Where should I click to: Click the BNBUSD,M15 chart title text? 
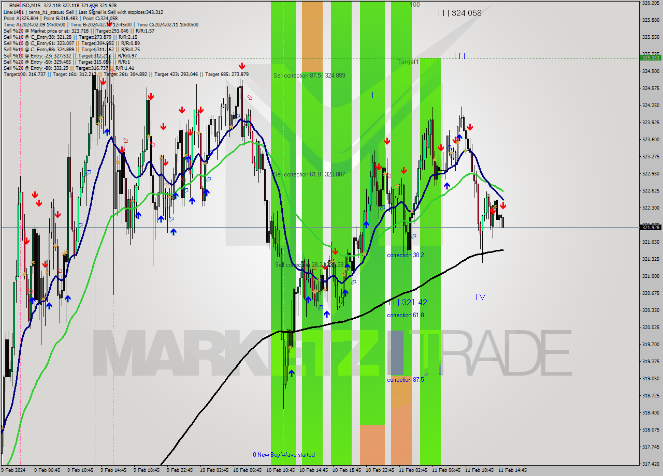[24, 5]
